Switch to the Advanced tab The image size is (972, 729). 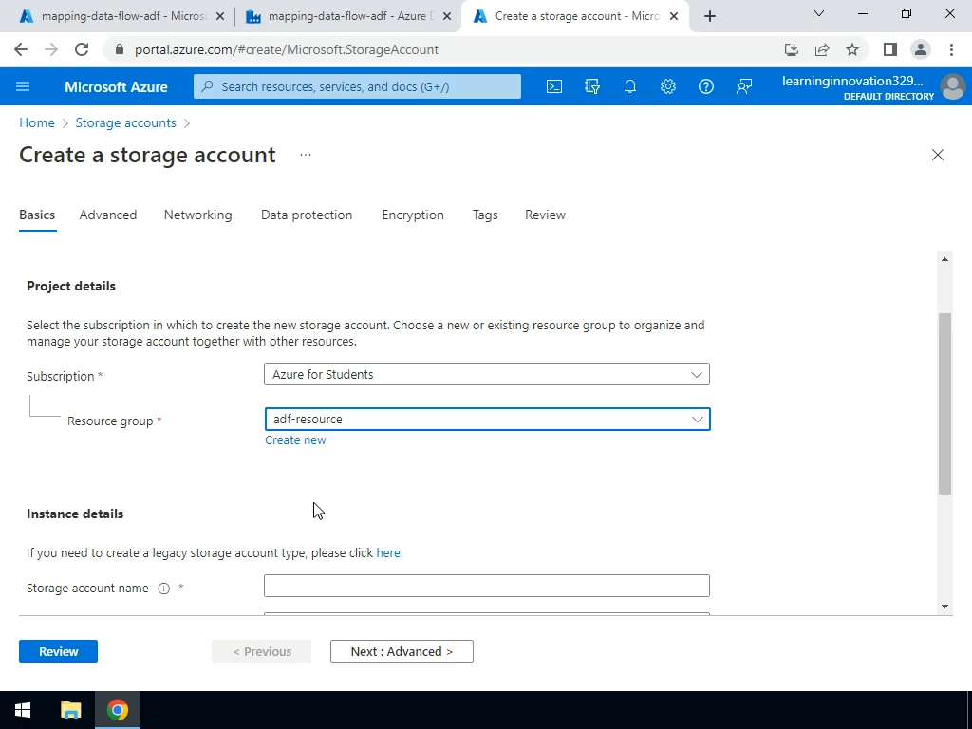click(108, 215)
